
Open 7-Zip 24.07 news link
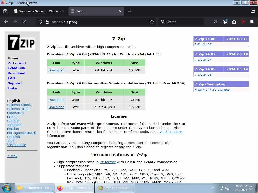click(203, 60)
